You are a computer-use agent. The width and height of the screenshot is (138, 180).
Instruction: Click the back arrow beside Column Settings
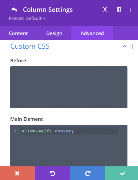[14, 9]
